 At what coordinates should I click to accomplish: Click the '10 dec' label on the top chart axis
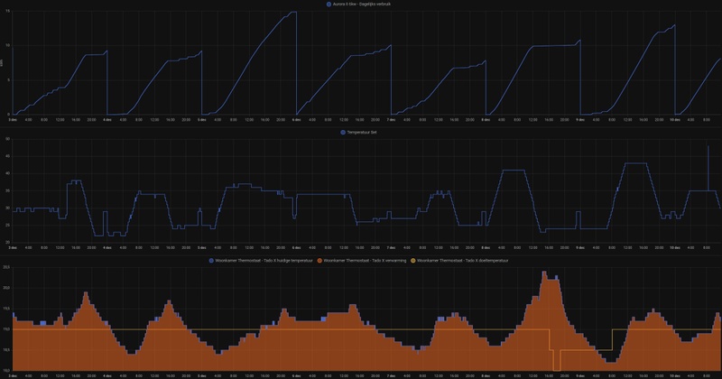tap(675, 120)
